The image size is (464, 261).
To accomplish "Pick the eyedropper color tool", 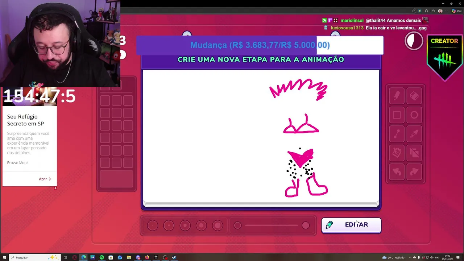I will pyautogui.click(x=414, y=134).
